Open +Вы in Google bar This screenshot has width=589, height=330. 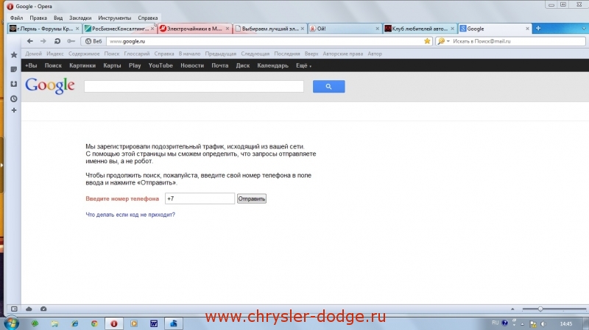click(31, 65)
